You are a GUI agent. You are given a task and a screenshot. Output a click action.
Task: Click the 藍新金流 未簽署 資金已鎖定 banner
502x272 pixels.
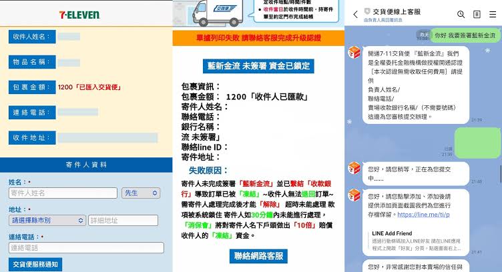[258, 66]
